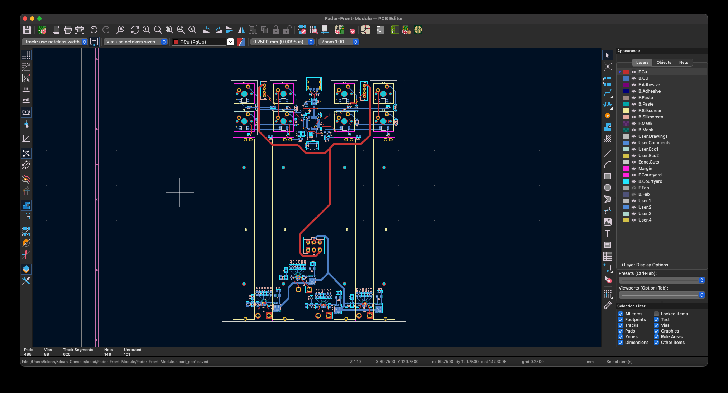Expand Layer Display Options
Image resolution: width=728 pixels, height=393 pixels.
645,265
